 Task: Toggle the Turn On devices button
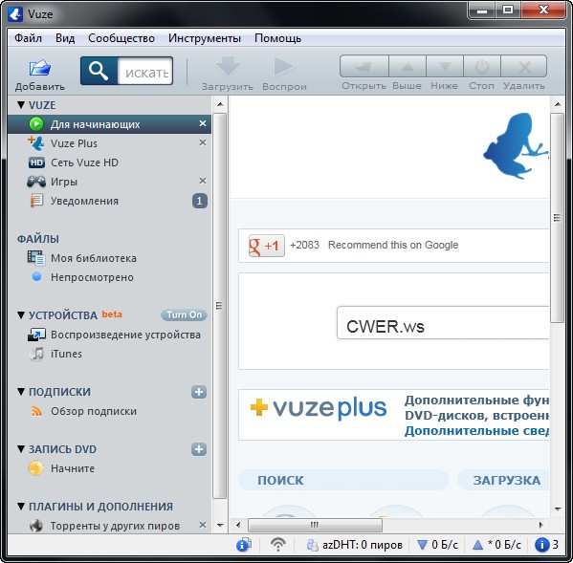[x=185, y=314]
